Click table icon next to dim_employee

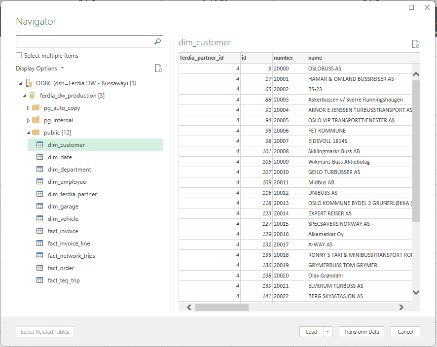click(x=40, y=181)
